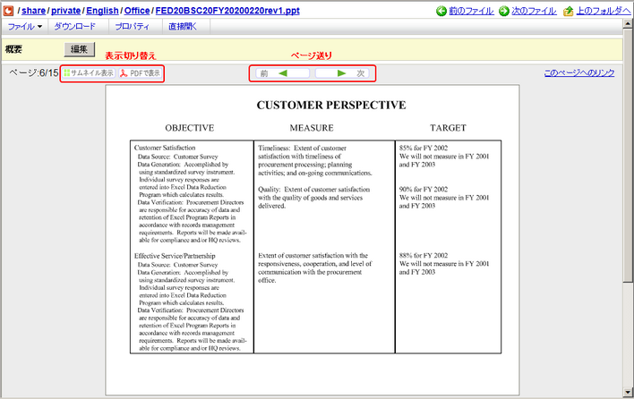Go to previous page with the left arrow
Viewport: 634px width, 399px height.
pyautogui.click(x=282, y=73)
